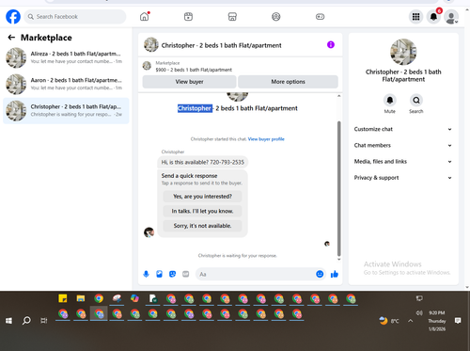Image resolution: width=470 pixels, height=351 pixels.
Task: Open the Reels video icon
Action: point(188,17)
